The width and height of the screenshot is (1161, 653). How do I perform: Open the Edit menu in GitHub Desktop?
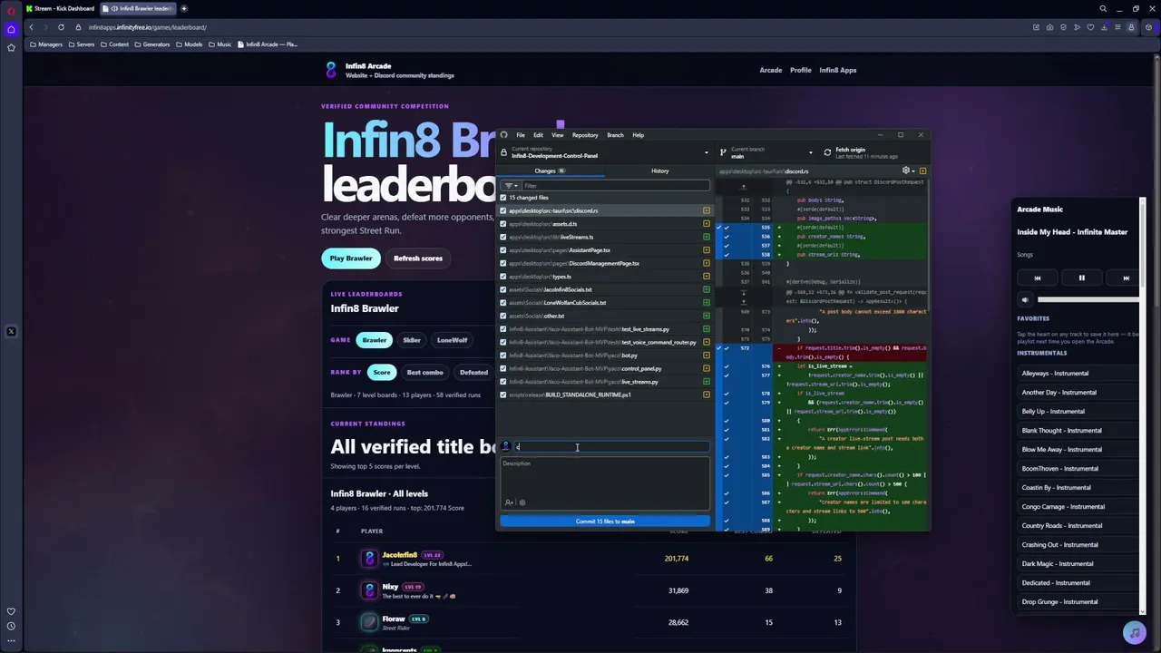[538, 135]
